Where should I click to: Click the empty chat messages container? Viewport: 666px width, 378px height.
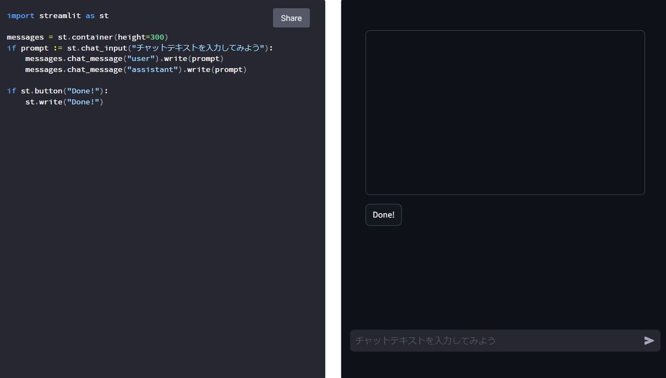(x=505, y=113)
